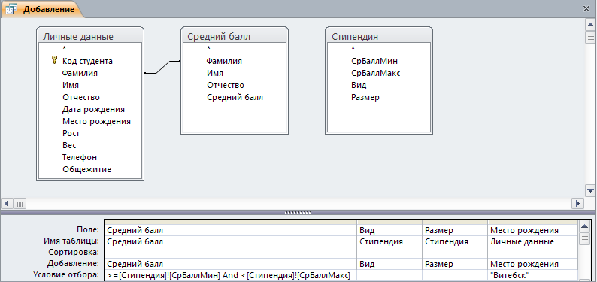The width and height of the screenshot is (597, 282).
Task: Select Имя field in Личные данные table
Action: pos(71,85)
